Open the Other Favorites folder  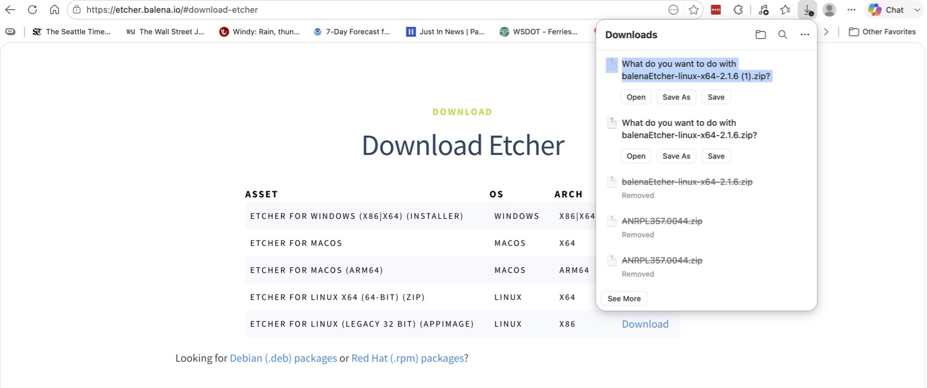(882, 31)
